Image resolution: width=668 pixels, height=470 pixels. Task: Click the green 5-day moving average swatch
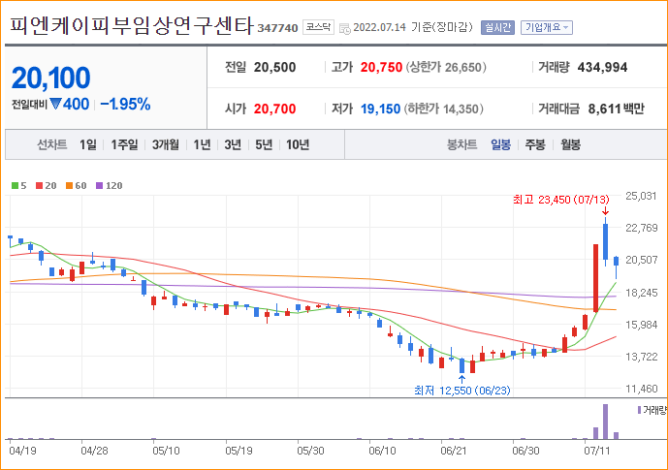click(x=15, y=186)
